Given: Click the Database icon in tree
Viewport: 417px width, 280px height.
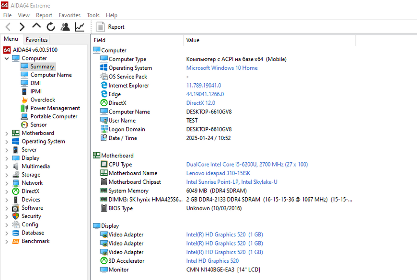Looking at the screenshot, I should click(x=16, y=233).
